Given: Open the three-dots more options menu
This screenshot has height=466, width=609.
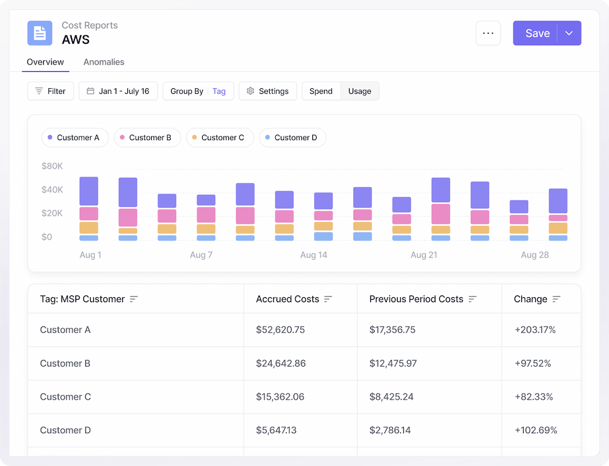Looking at the screenshot, I should click(x=488, y=34).
